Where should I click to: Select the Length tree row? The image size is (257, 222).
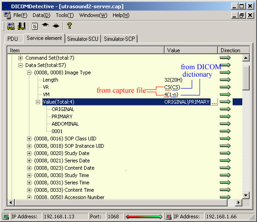[51, 80]
